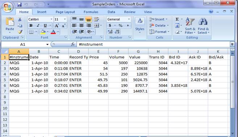Viewport: 238px width, 137px height.
Task: Open Find & Select binoculars
Action: (x=203, y=26)
